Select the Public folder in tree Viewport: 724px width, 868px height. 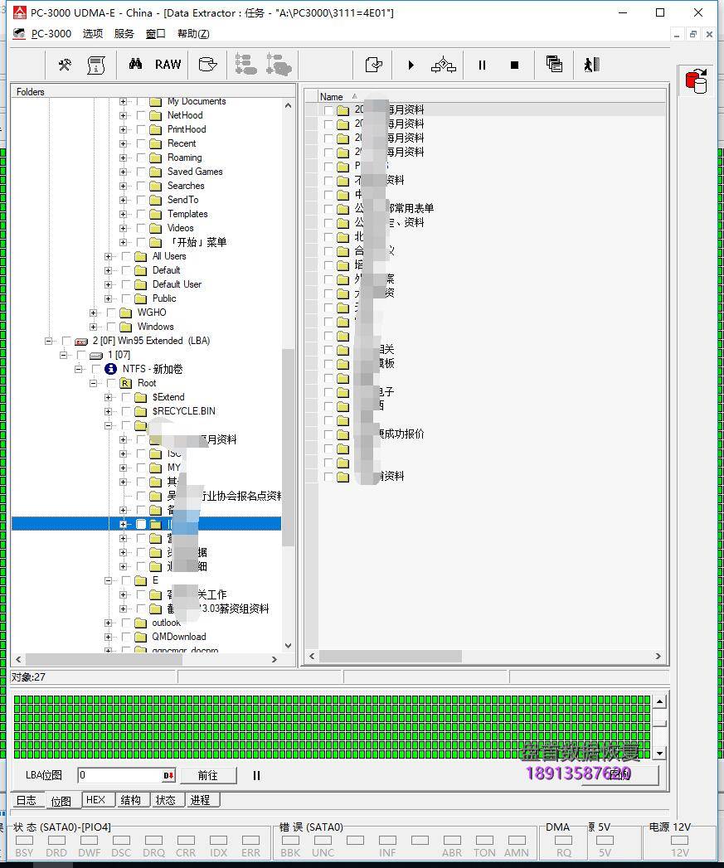pyautogui.click(x=164, y=298)
